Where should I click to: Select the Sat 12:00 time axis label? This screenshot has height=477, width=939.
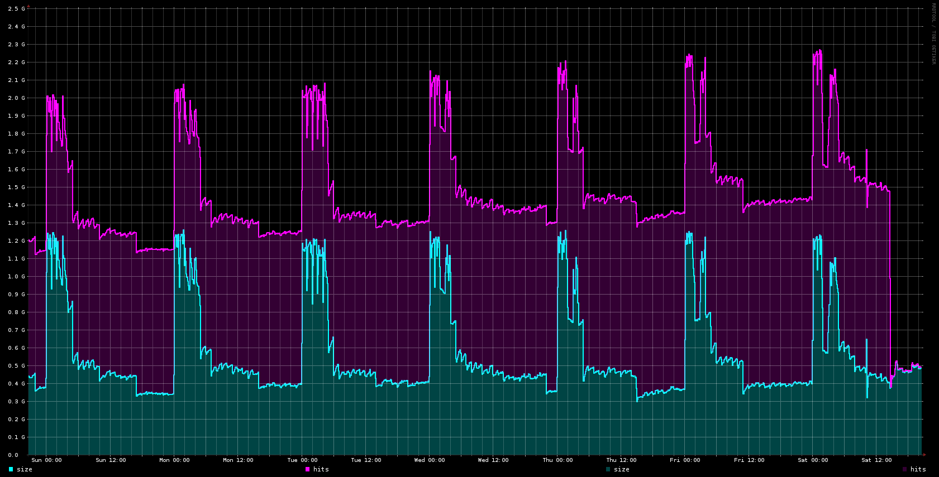876,460
